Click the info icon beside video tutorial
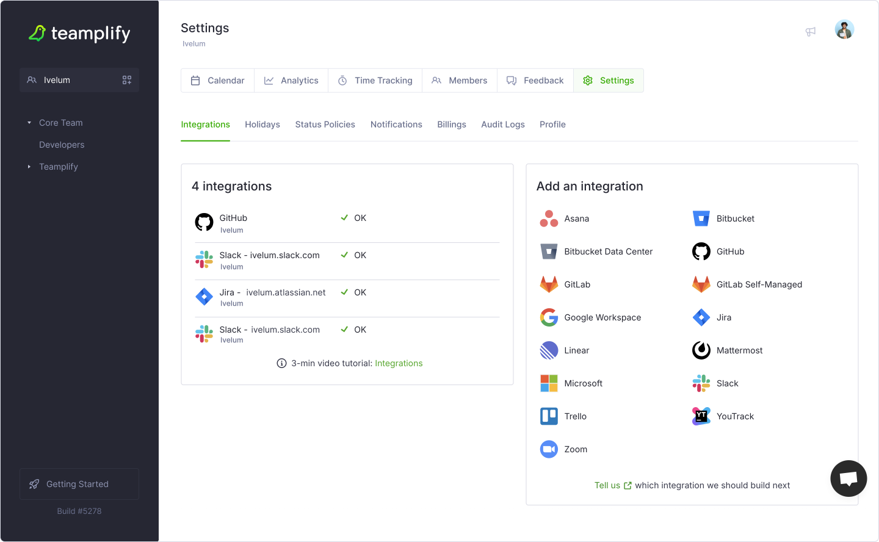 pyautogui.click(x=281, y=363)
